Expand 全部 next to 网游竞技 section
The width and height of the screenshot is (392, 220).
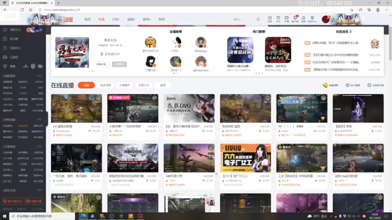point(40,76)
